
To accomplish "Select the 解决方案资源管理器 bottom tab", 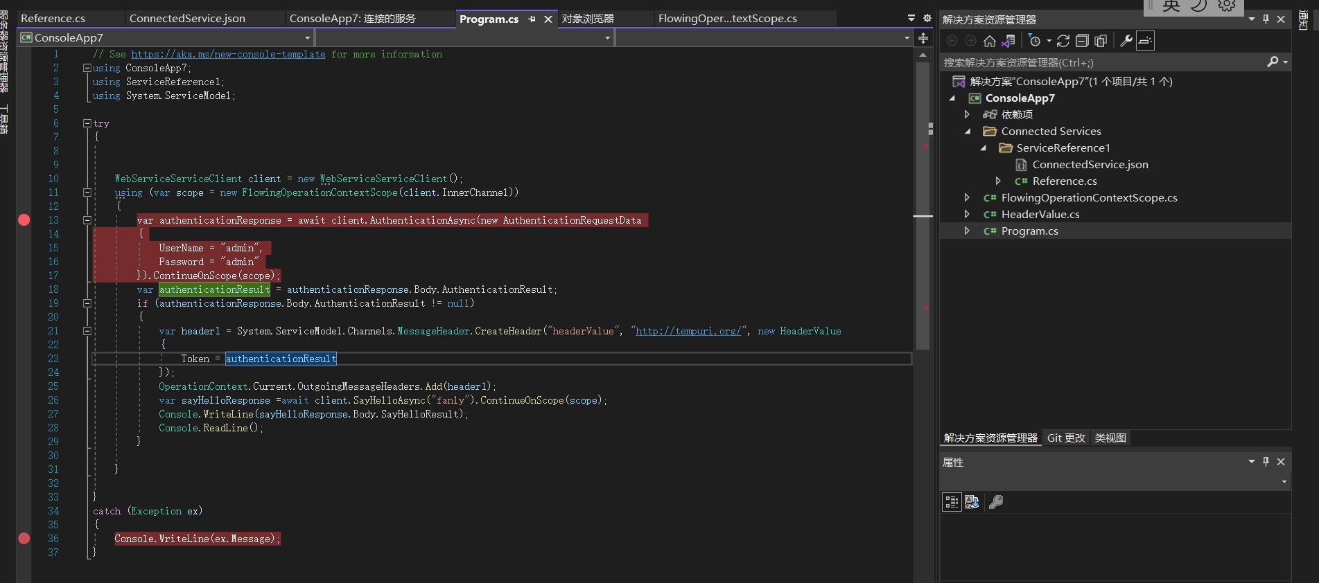I will pyautogui.click(x=990, y=438).
